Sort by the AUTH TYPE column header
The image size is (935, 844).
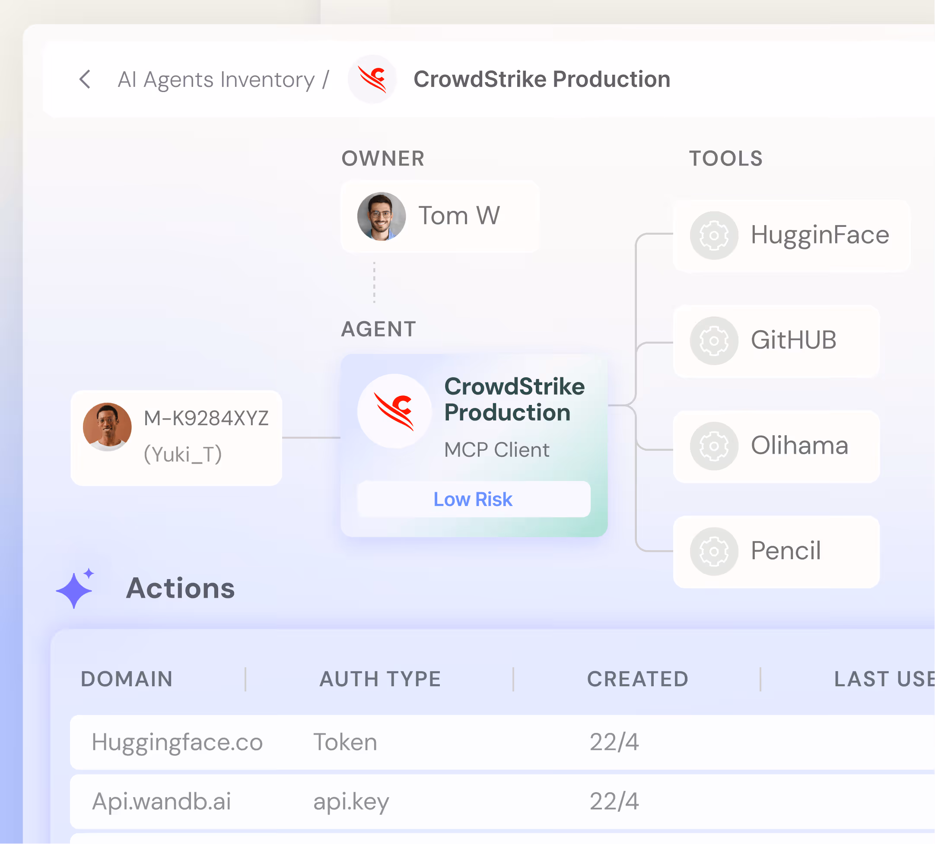380,679
